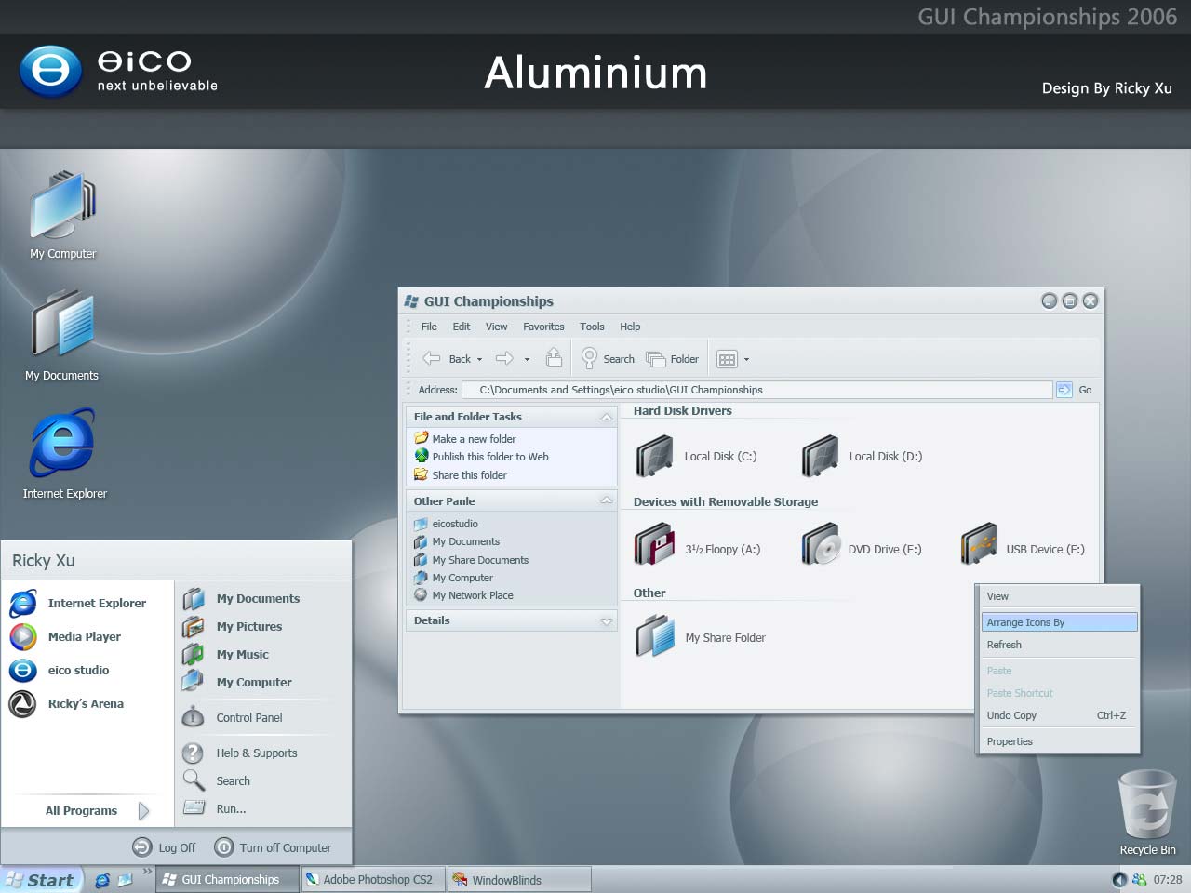Click the system tray clock
This screenshot has height=893, width=1191.
[1168, 880]
